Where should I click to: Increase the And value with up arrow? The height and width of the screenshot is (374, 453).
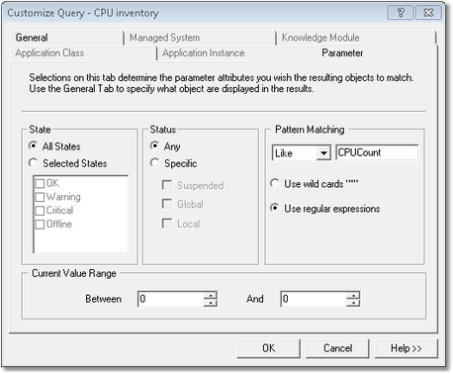353,295
